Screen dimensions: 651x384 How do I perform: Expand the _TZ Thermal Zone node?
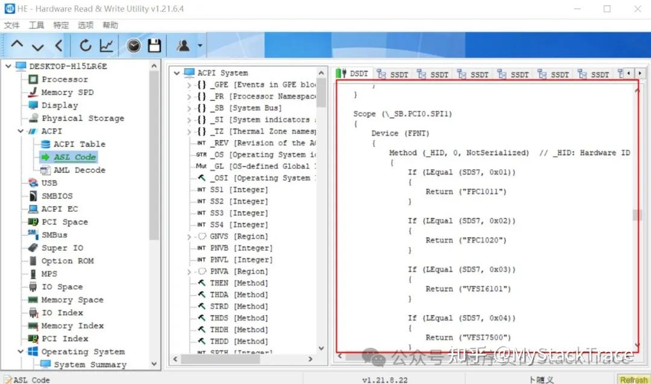coord(189,131)
